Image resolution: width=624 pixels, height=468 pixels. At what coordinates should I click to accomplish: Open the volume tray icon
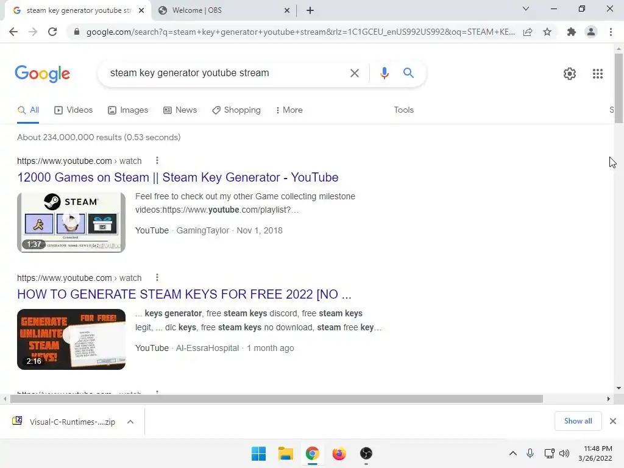point(564,453)
